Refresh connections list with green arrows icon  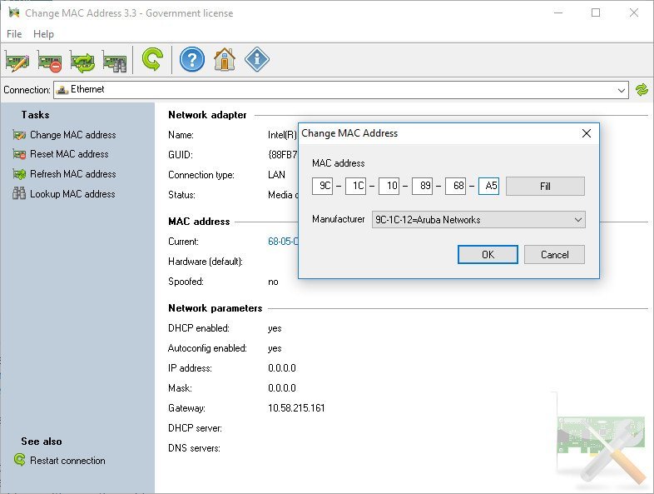pos(642,89)
